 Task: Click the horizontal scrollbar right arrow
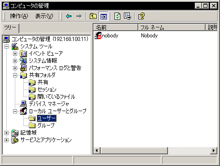coord(214,150)
